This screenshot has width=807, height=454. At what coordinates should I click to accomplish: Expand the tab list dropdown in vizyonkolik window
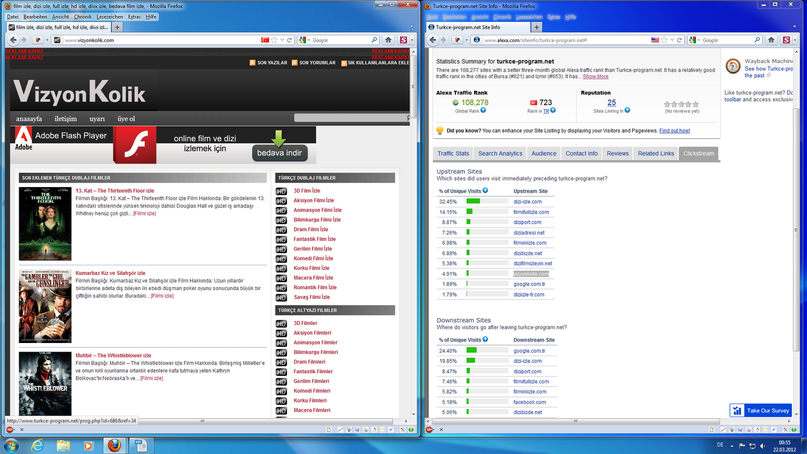pos(412,27)
